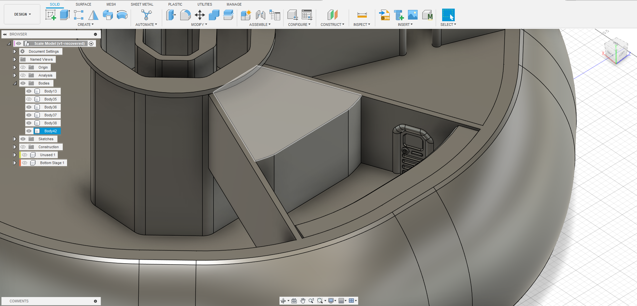Choose the Pipe tool in Create group
The image size is (637, 306).
coord(122,15)
